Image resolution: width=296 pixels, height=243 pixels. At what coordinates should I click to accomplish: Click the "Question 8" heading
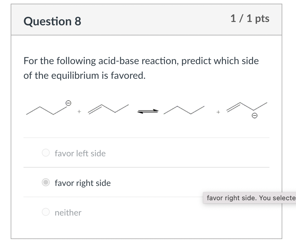pos(52,21)
